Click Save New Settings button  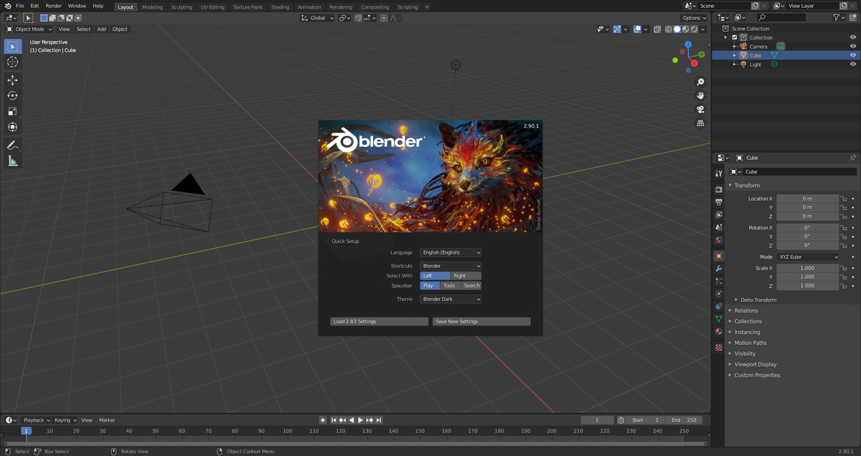point(481,321)
